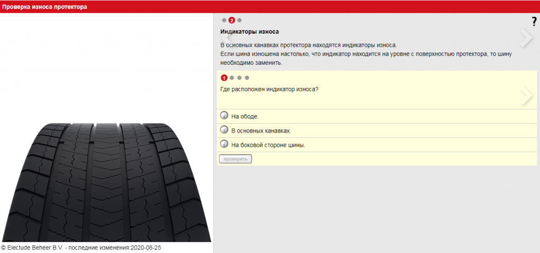Screen dimensions: 540x253
Task: Click the heading "Индикаторы износа"
Action: [249, 32]
